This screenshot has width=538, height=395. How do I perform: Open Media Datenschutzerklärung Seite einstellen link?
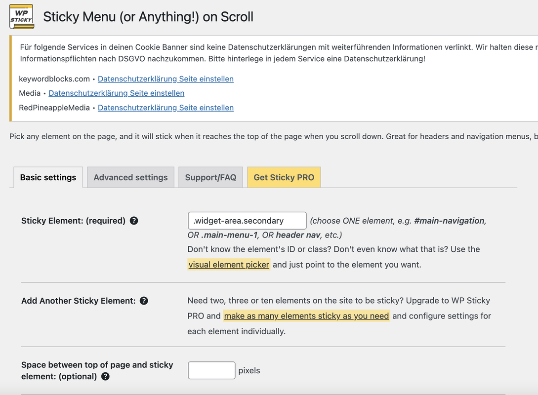click(x=116, y=93)
